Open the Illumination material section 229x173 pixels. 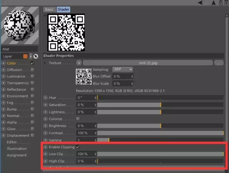point(17,148)
